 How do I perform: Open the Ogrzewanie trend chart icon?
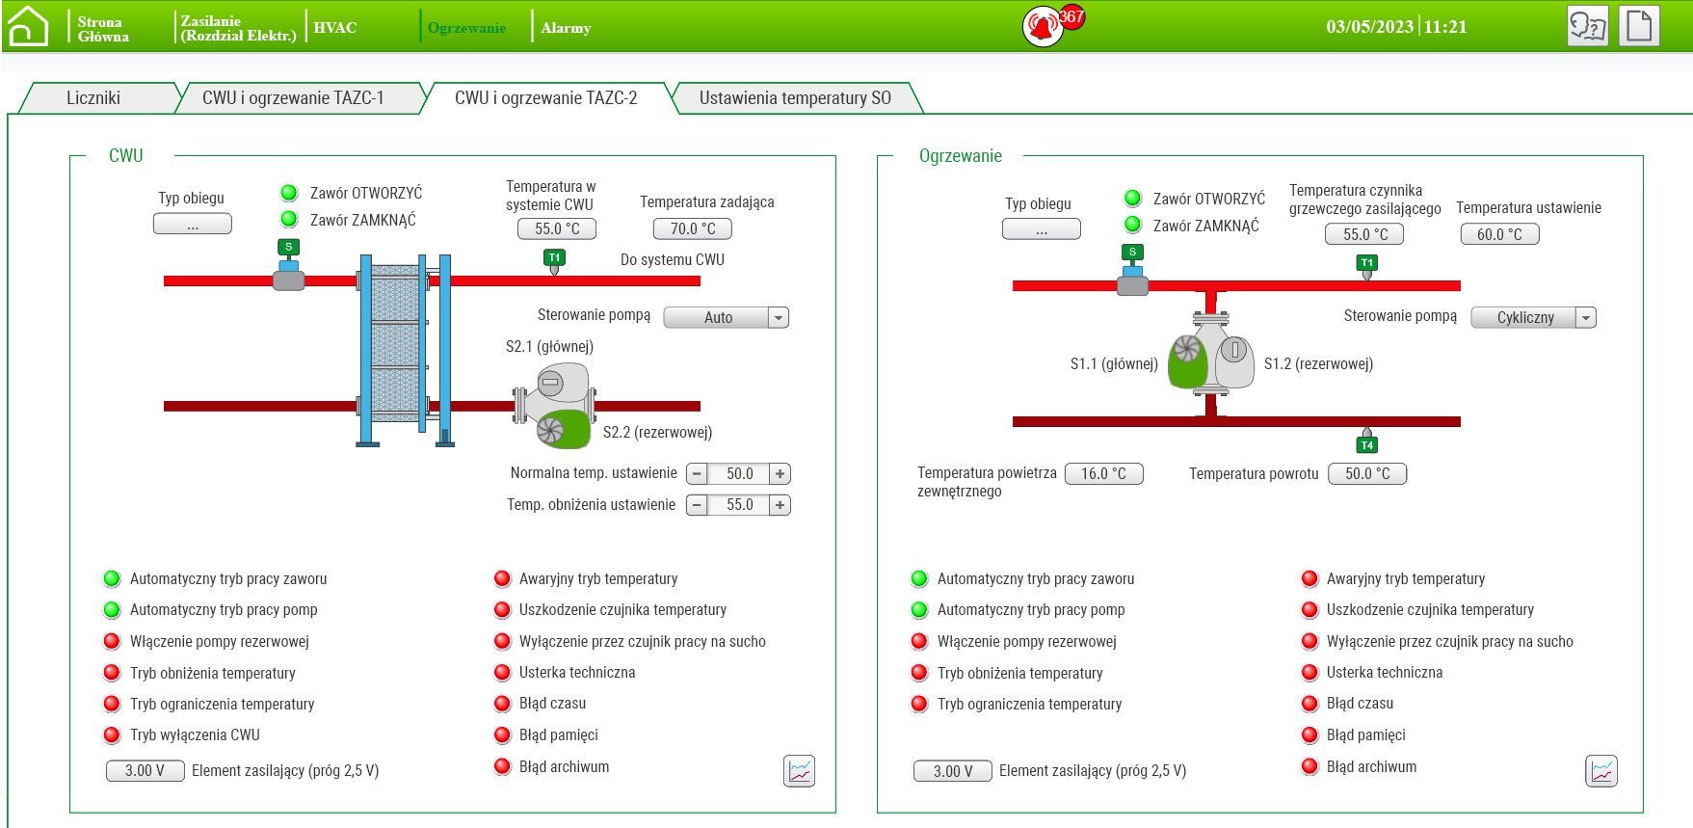pyautogui.click(x=1600, y=770)
